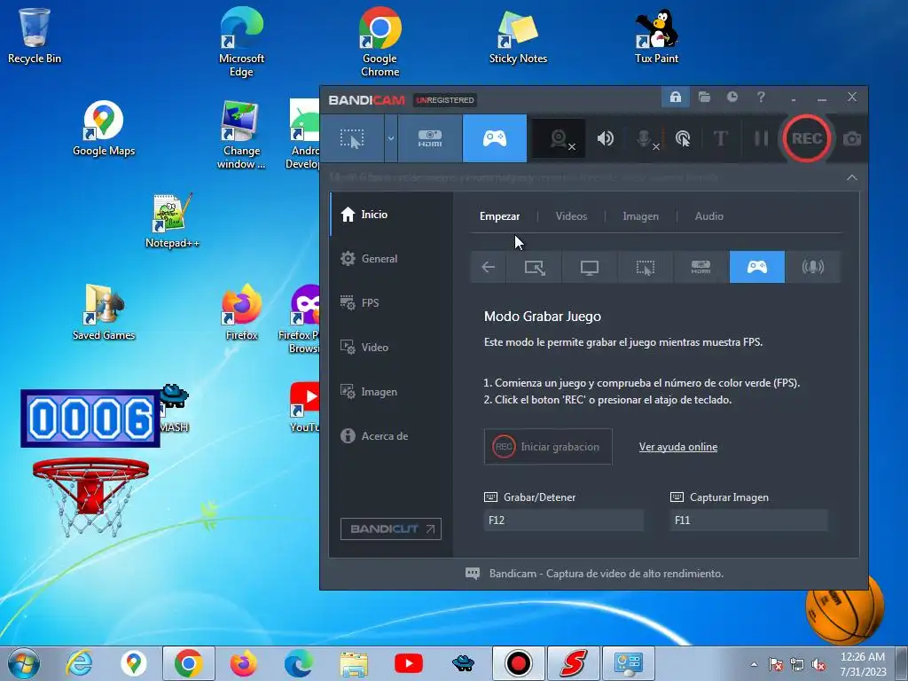Click the lock icon in Bandicam title bar
Viewport: 908px width, 681px height.
coord(675,97)
